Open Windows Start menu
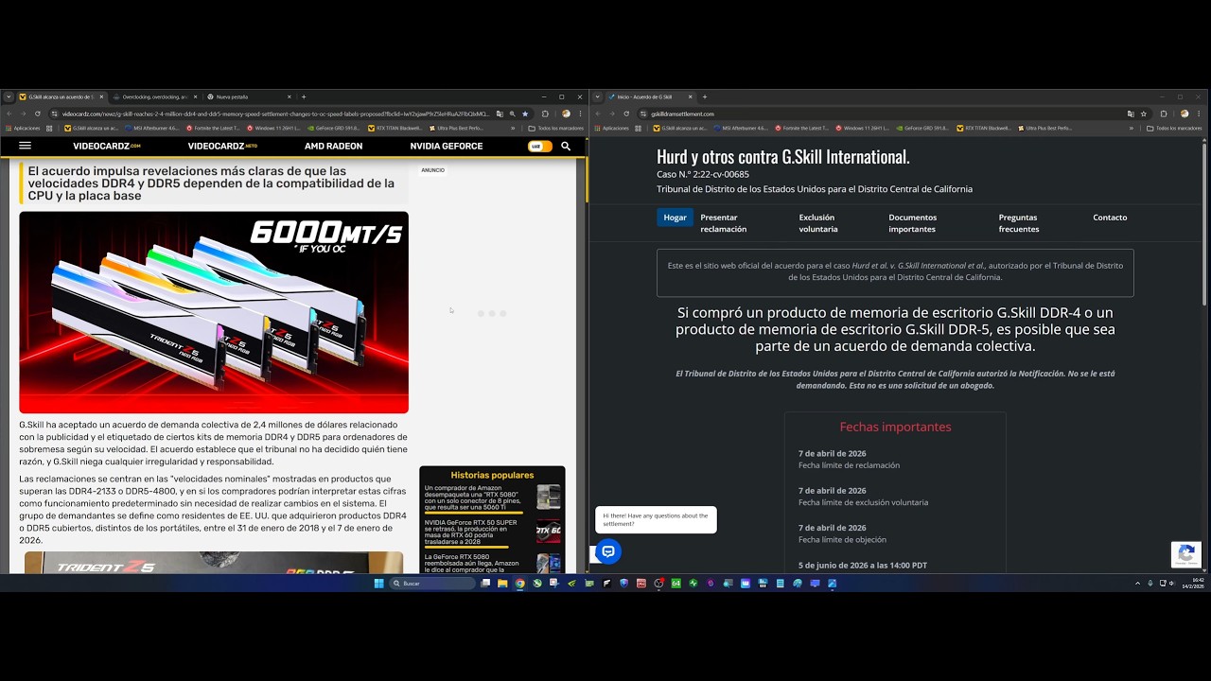Screen dimensions: 1211x681 [x=379, y=584]
